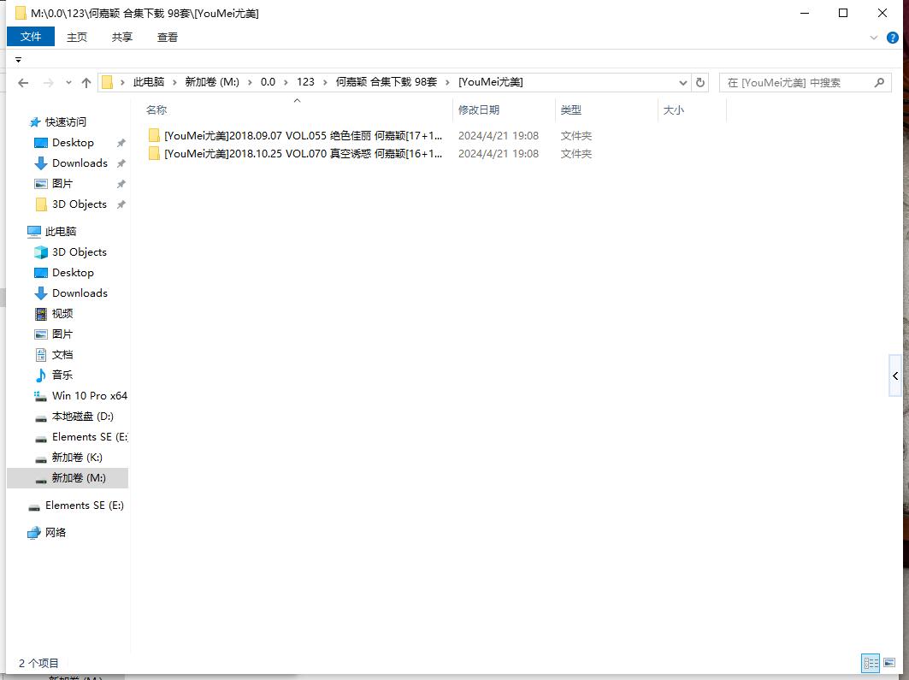Screen dimensions: 909x680
Task: Open Explorer help question mark icon
Action: tap(893, 38)
